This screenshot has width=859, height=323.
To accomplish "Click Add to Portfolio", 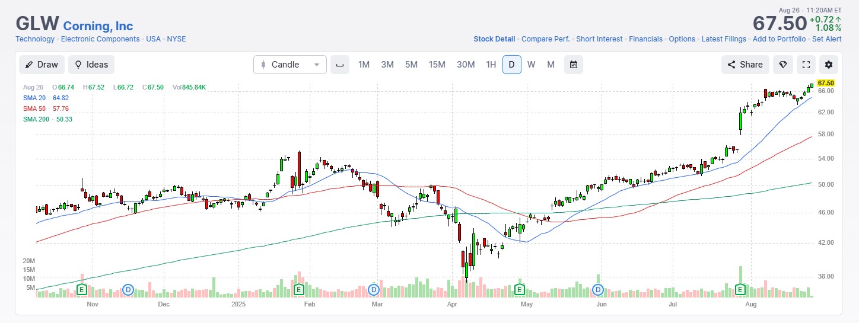I will point(779,39).
